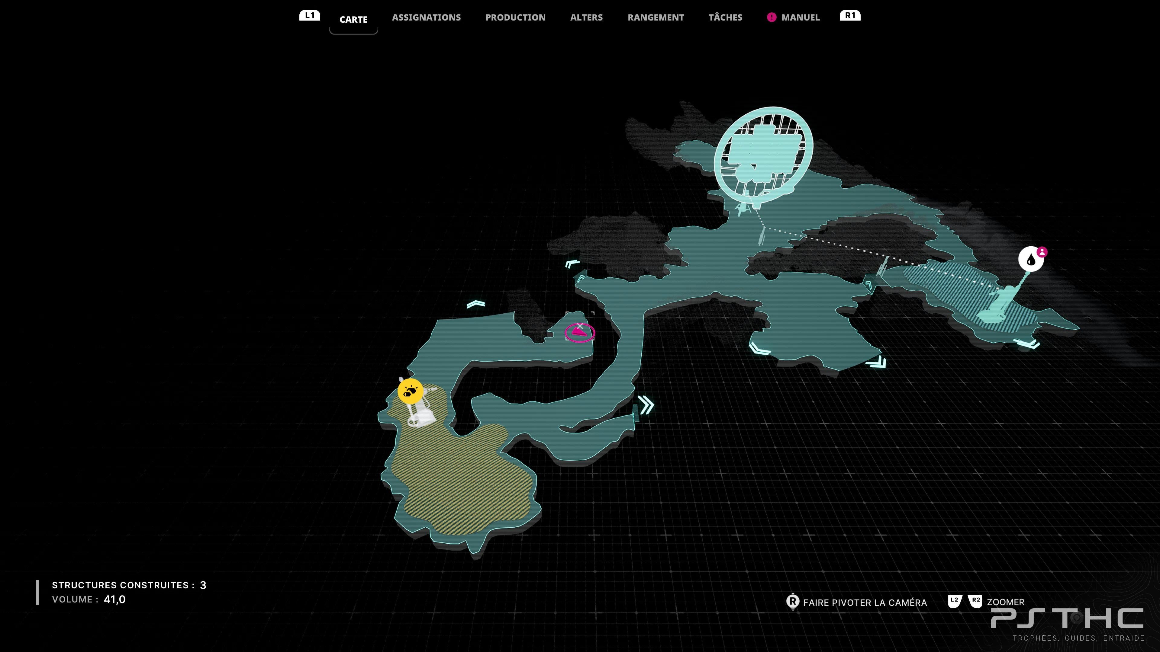The height and width of the screenshot is (652, 1160).
Task: Click the R stick camera rotate icon
Action: pos(793,602)
